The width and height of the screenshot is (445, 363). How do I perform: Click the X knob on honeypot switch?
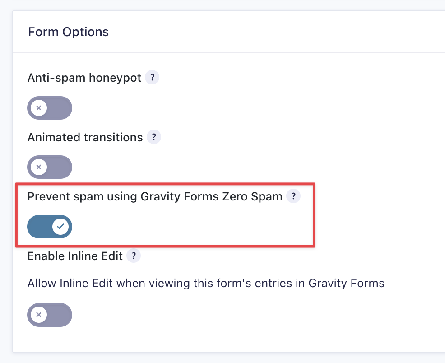click(39, 108)
